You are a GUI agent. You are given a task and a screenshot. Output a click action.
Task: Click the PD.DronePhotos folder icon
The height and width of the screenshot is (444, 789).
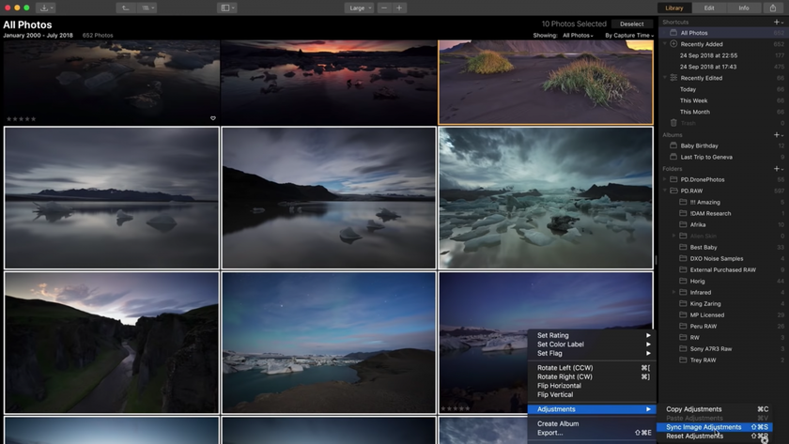pyautogui.click(x=673, y=179)
